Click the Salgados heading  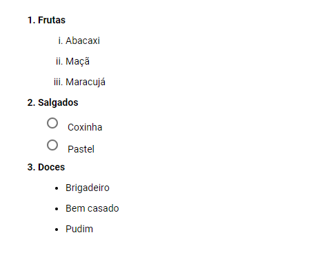click(58, 102)
